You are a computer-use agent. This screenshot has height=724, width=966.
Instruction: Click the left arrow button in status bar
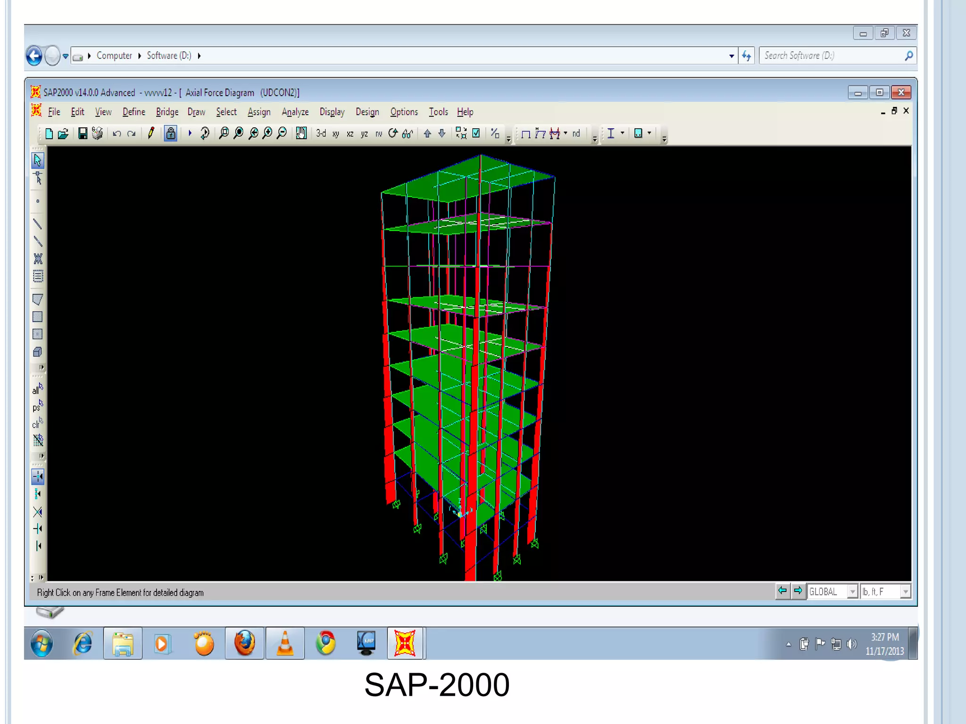pyautogui.click(x=783, y=591)
